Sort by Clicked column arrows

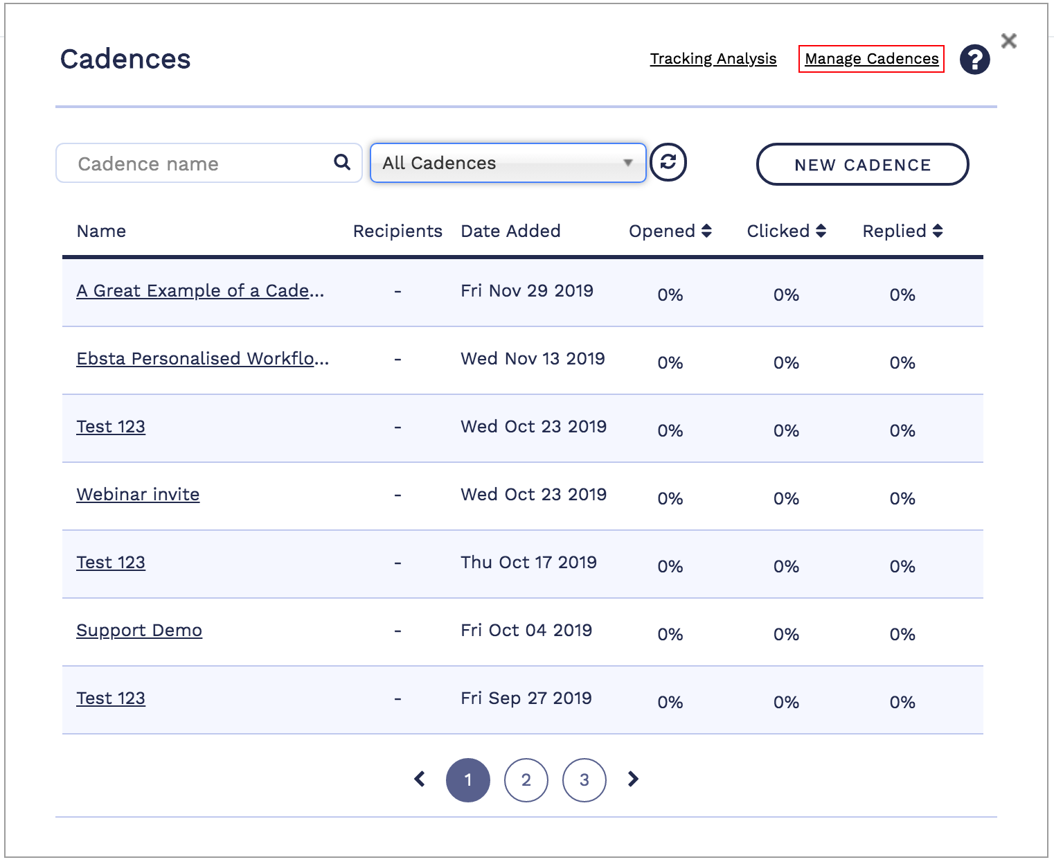point(821,231)
